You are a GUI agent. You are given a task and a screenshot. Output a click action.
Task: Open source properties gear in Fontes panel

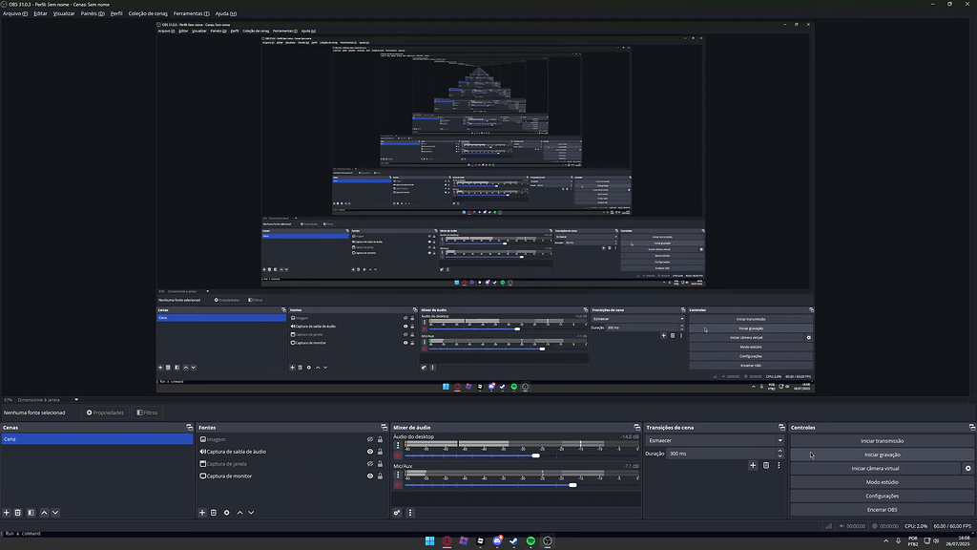coord(227,513)
